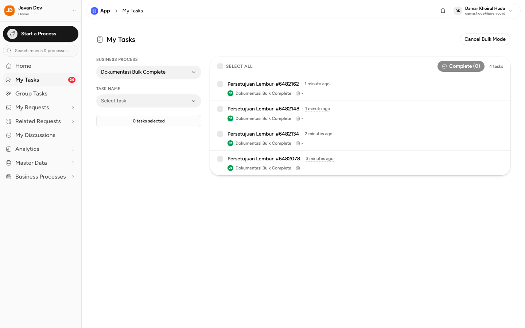Screen dimensions: 525x328
Task: Click the 24 badge on My Tasks
Action: [72, 80]
